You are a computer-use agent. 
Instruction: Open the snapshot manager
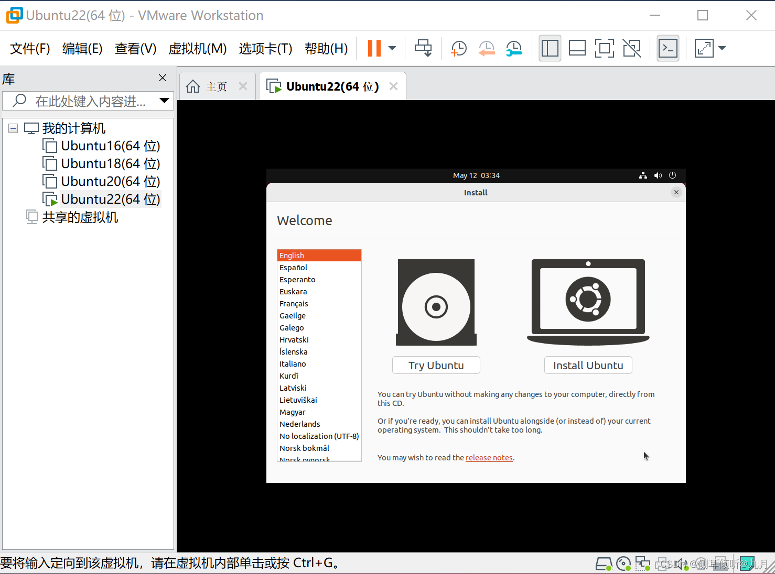click(514, 48)
